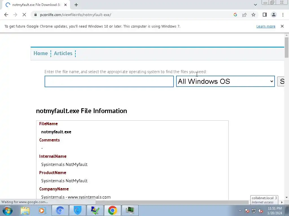Open Chrome side panel

tap(265, 15)
